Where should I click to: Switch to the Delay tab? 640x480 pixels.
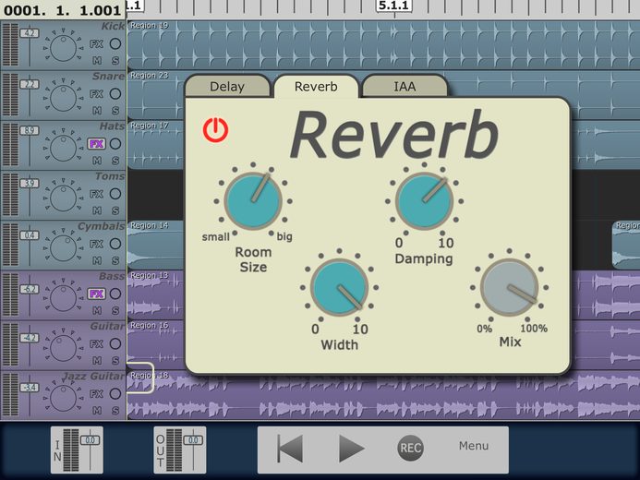(227, 87)
